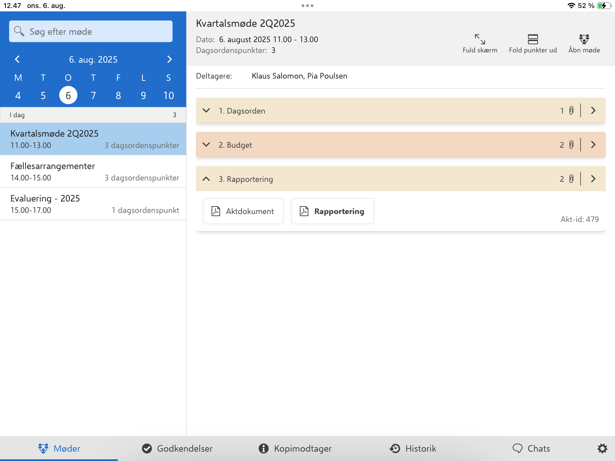Open meeting with Åbn møde icon
Image resolution: width=615 pixels, height=461 pixels.
tap(584, 39)
